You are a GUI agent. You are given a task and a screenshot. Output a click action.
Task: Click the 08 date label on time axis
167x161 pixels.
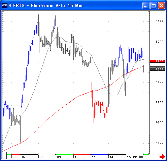[41, 157]
